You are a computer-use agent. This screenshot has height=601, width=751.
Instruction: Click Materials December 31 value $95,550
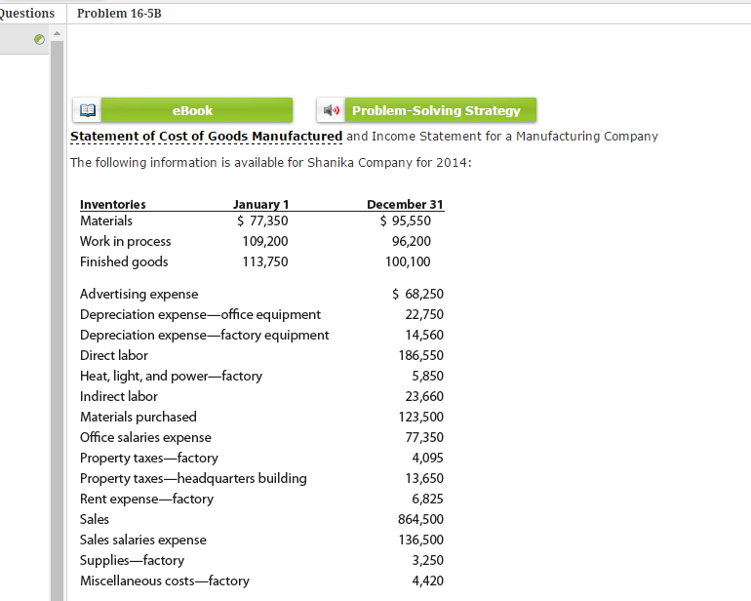[405, 220]
